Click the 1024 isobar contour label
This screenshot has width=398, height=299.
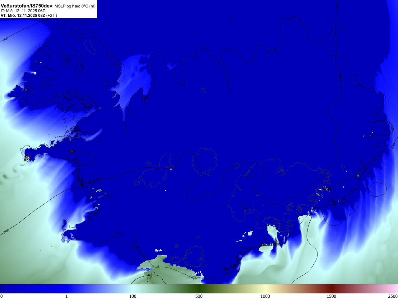[x=5, y=232]
